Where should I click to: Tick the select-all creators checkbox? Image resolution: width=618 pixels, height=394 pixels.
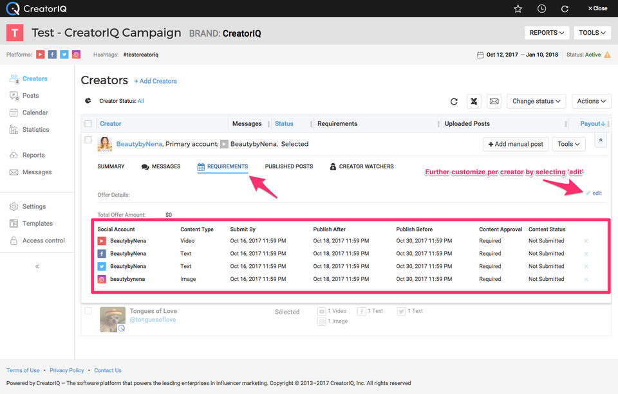pos(88,123)
